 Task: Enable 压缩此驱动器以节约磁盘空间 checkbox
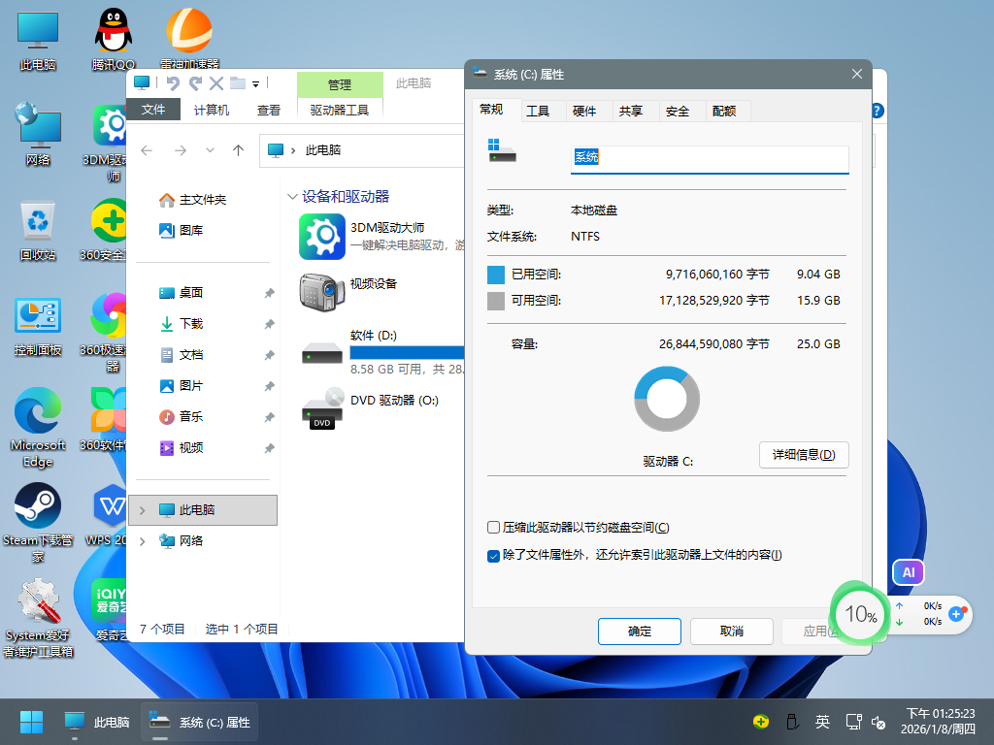click(493, 528)
